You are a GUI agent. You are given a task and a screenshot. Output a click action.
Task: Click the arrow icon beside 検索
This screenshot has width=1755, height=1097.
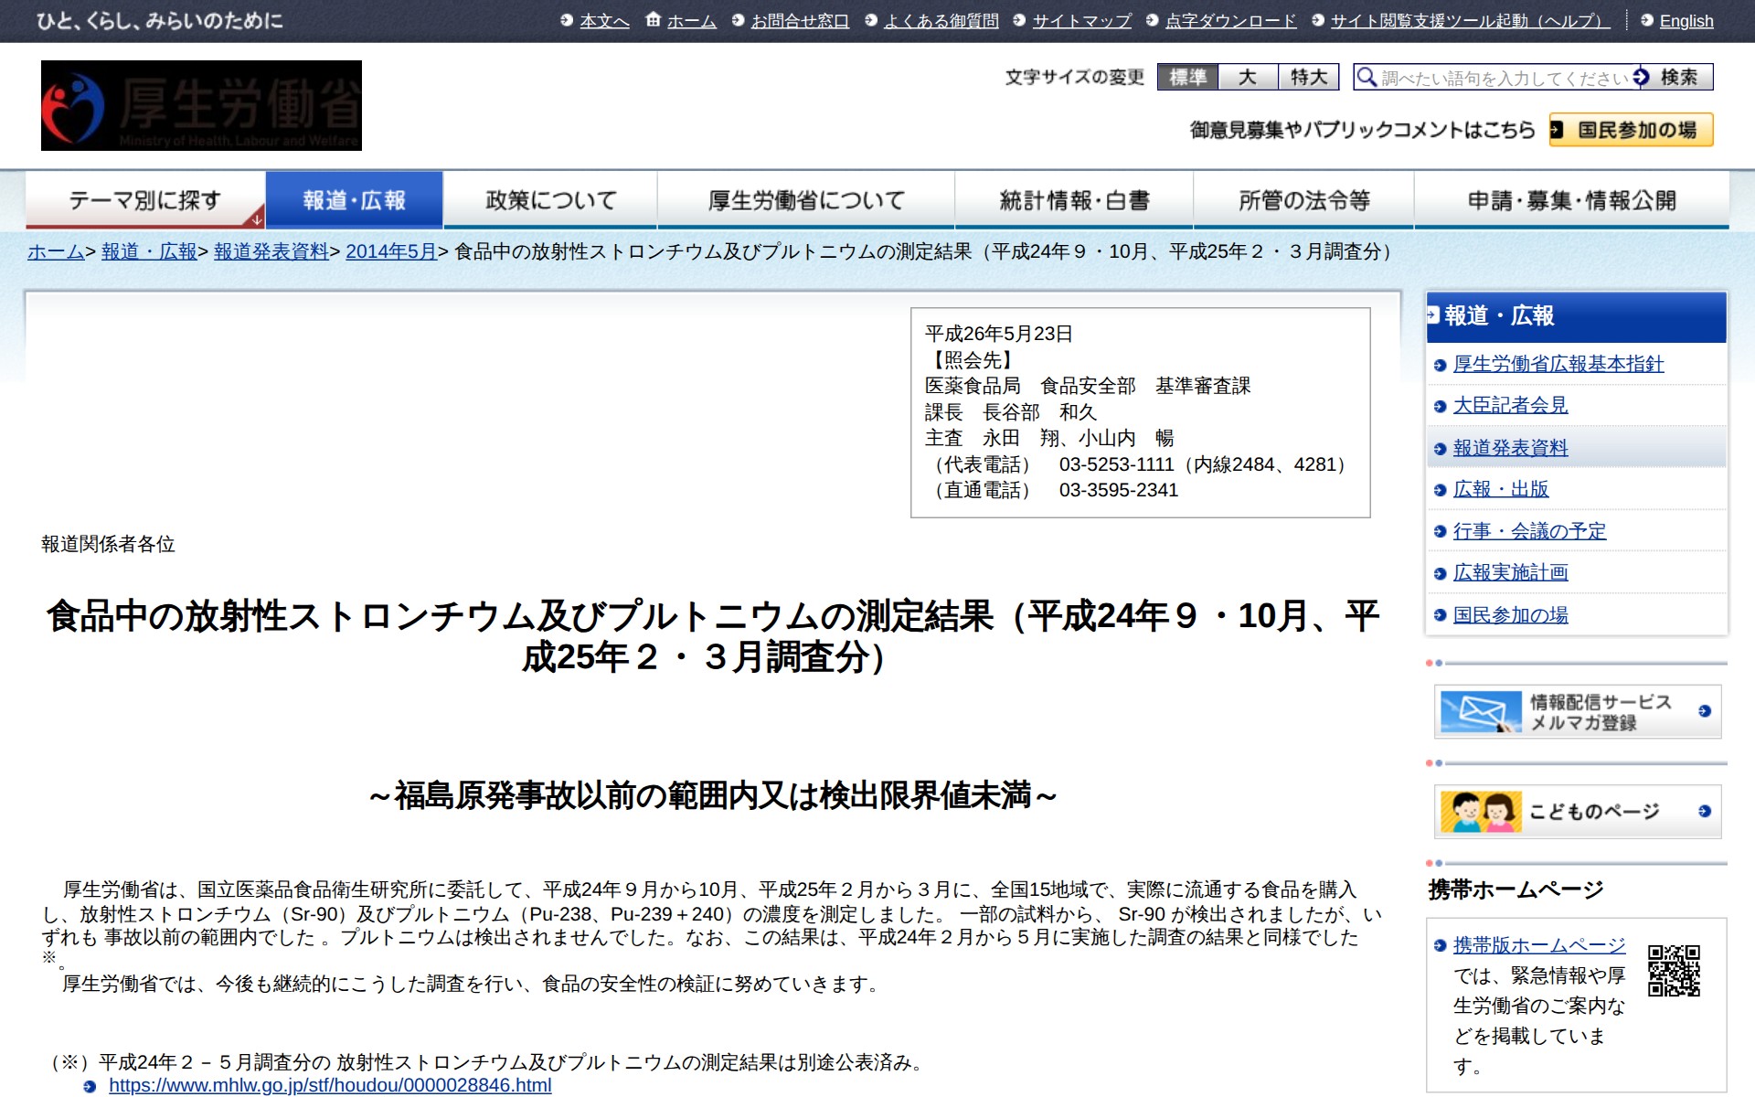click(1642, 77)
